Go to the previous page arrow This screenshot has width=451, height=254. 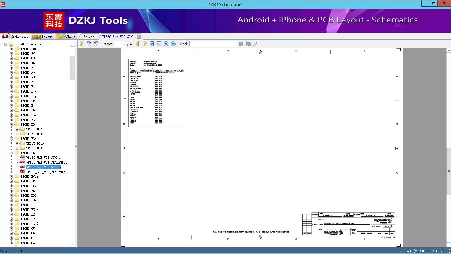pyautogui.click(x=137, y=44)
